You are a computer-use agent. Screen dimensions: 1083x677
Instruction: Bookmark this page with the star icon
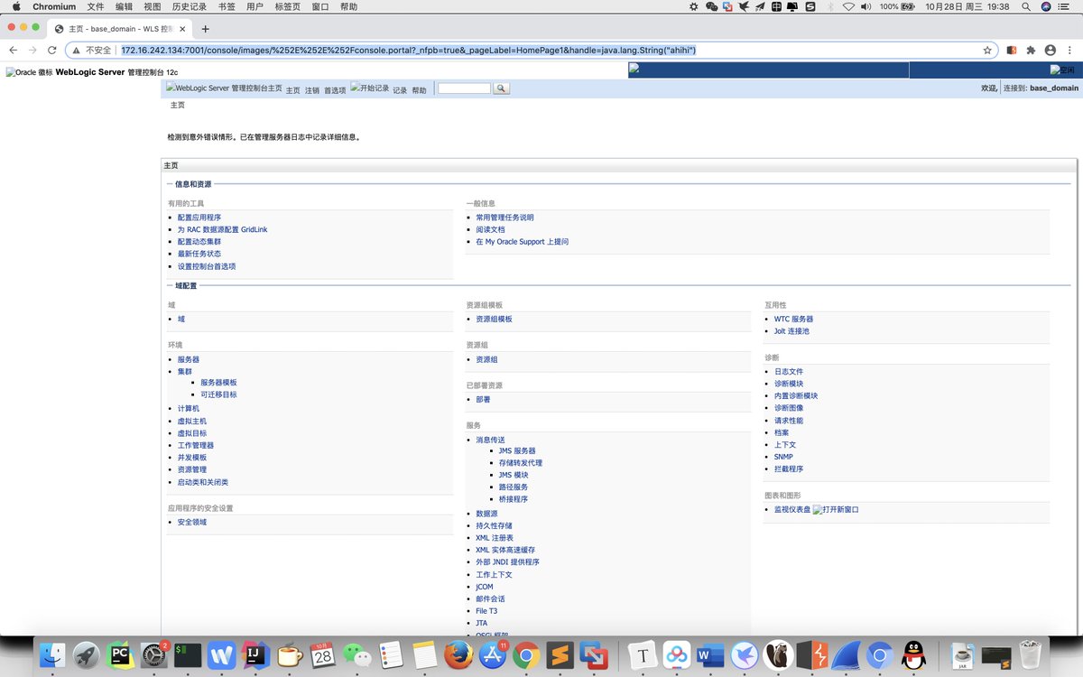pyautogui.click(x=987, y=50)
